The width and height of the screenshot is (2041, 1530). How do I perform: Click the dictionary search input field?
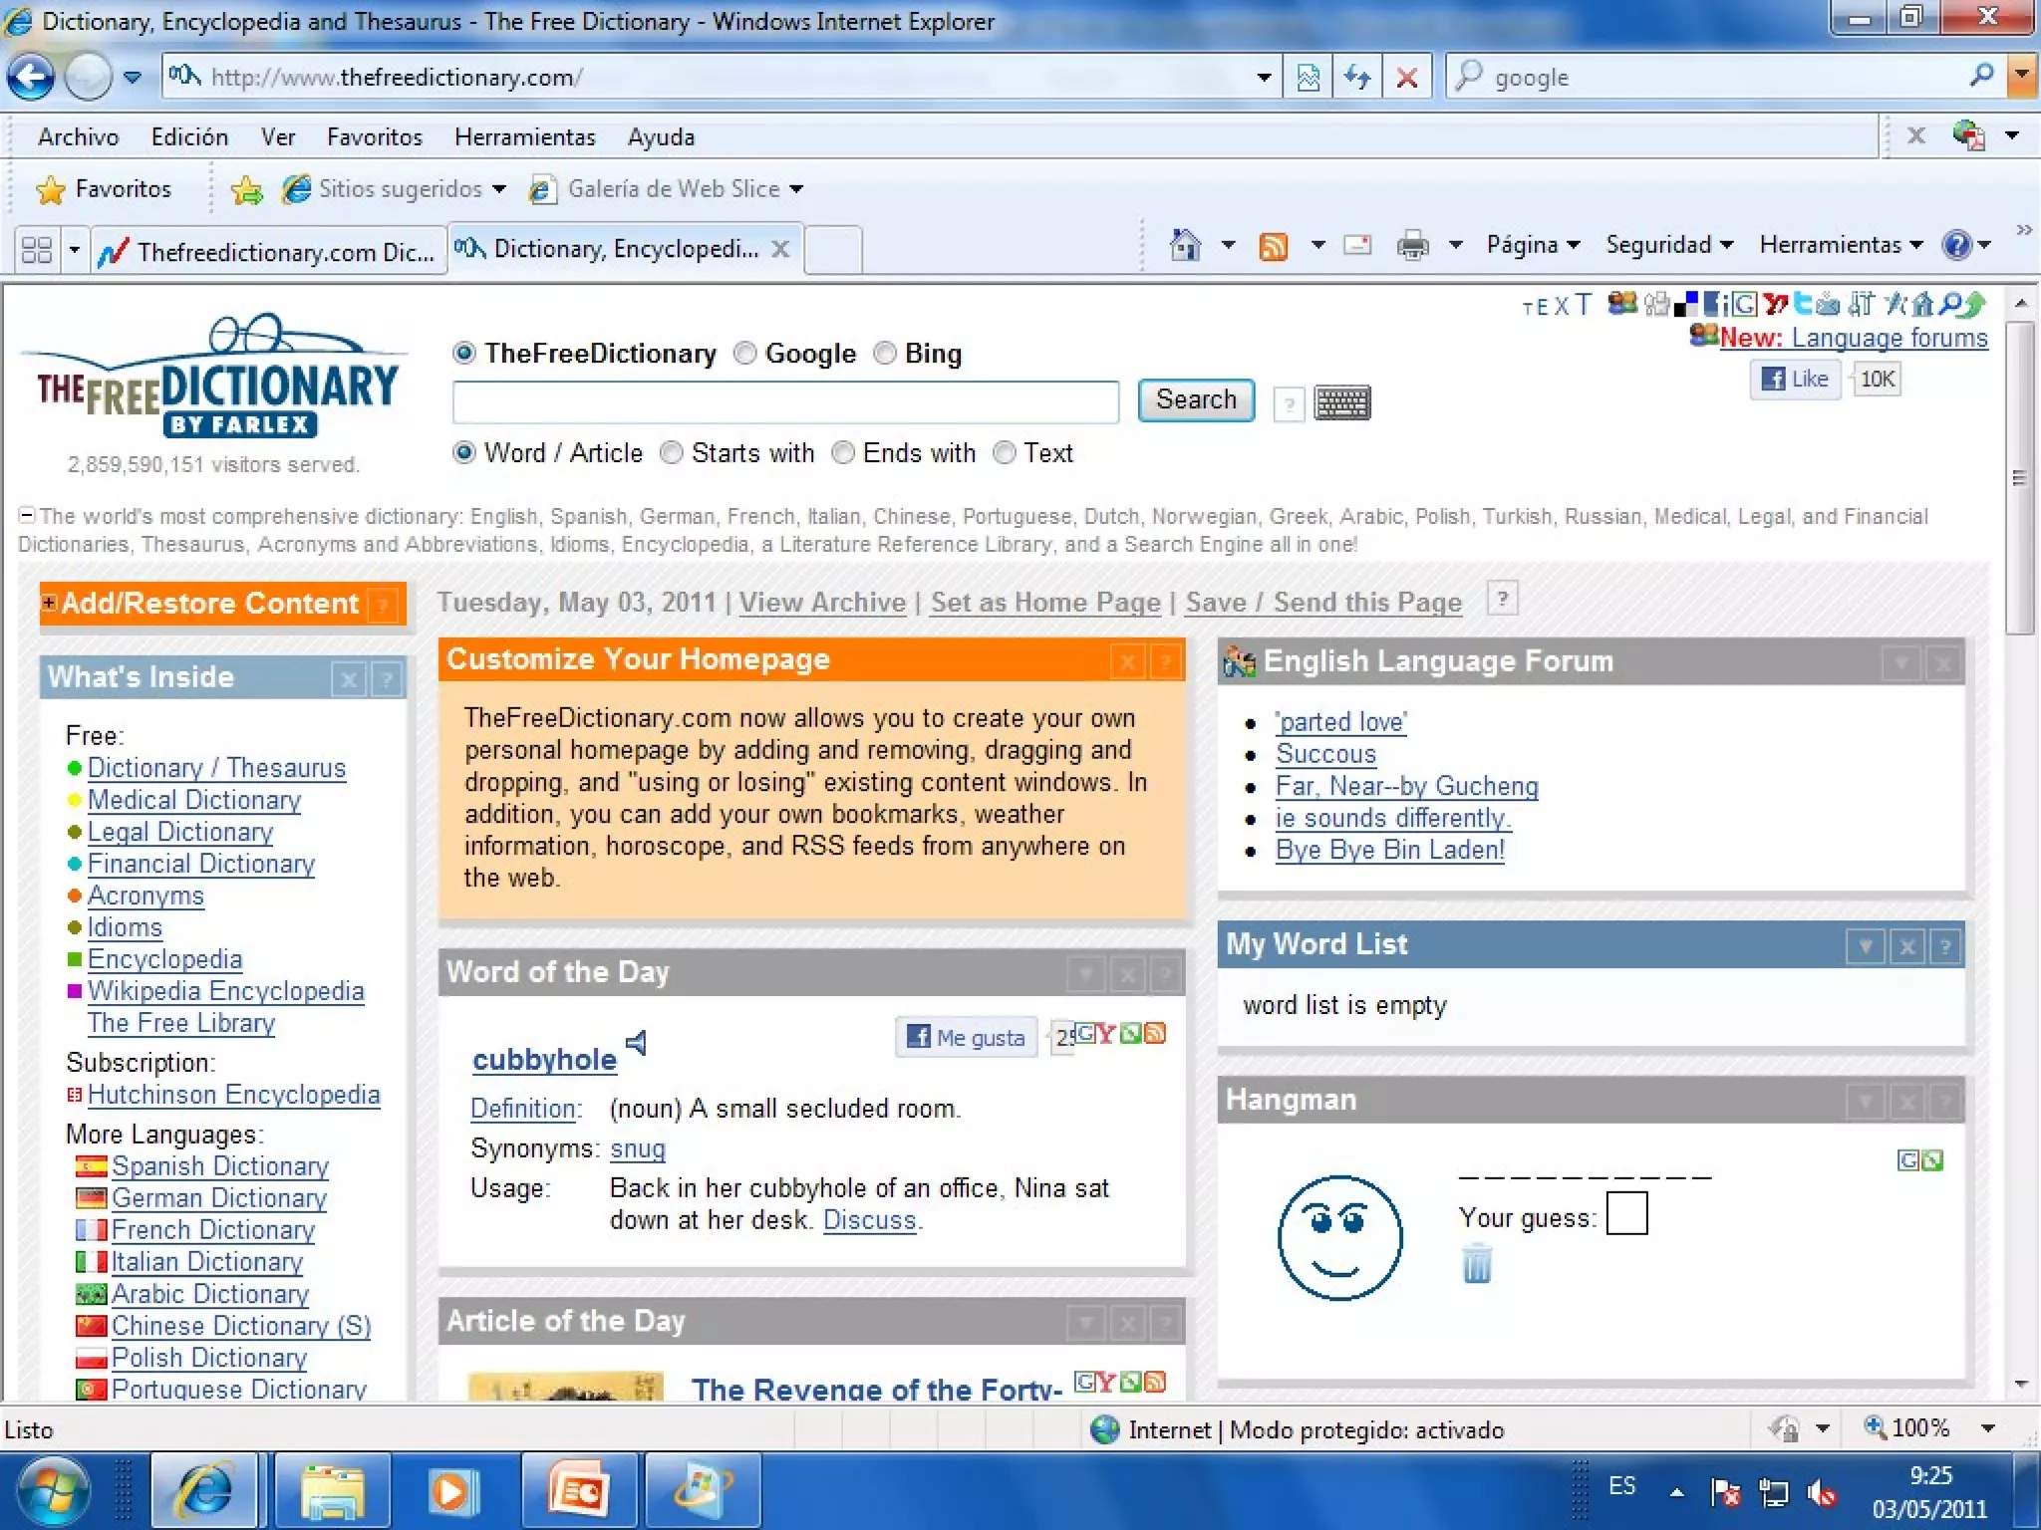click(785, 401)
